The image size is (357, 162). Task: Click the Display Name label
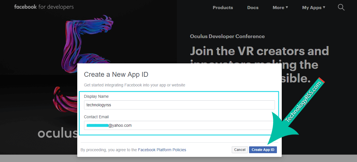[96, 96]
